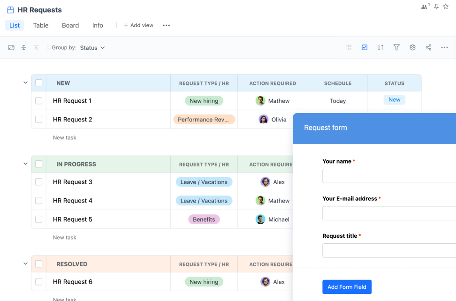The image size is (456, 301).
Task: Open view settings gear icon
Action: [x=412, y=47]
